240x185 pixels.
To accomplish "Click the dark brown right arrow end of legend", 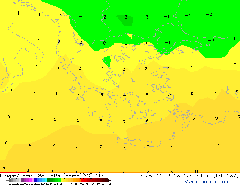I will 109,180.
